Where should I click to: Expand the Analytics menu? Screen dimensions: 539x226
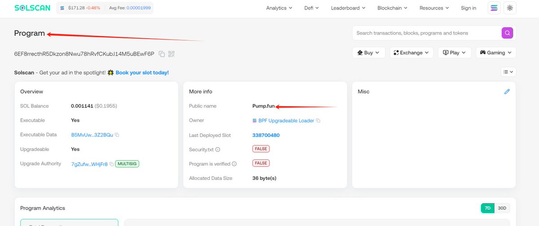coord(279,8)
